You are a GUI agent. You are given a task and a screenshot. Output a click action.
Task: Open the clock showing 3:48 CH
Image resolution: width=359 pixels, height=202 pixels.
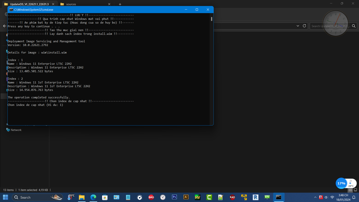[x=343, y=197]
